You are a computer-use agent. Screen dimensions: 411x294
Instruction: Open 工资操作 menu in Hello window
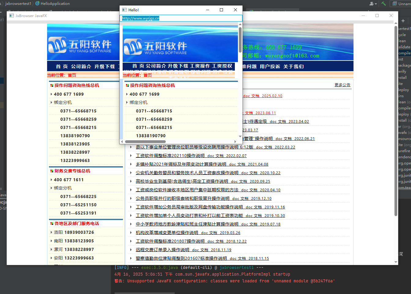coord(200,66)
